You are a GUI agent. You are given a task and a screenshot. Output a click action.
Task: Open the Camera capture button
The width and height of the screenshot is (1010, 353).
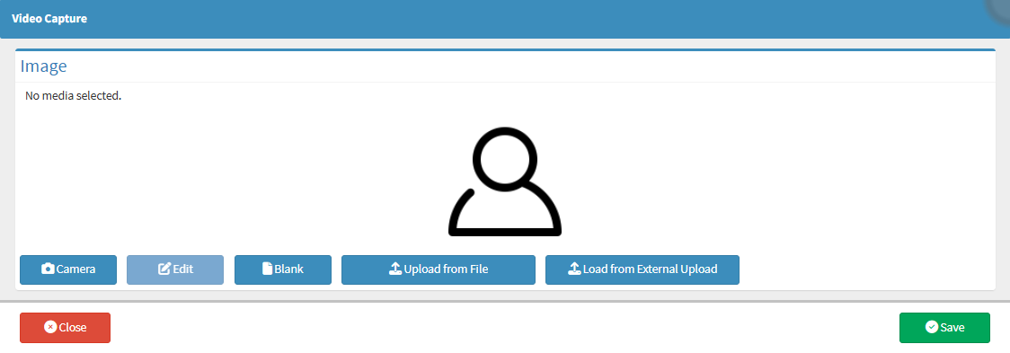[x=68, y=269]
